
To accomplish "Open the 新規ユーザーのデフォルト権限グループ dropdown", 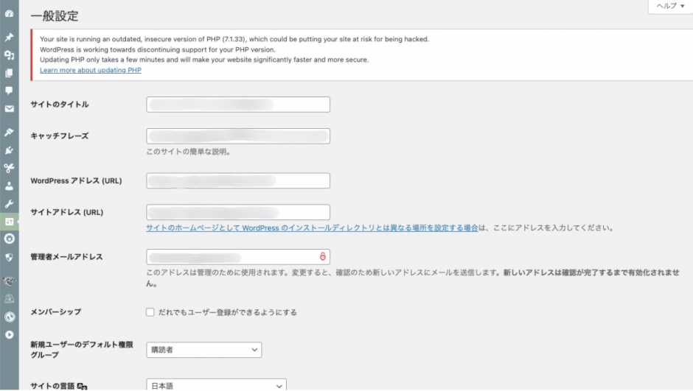I will click(203, 350).
